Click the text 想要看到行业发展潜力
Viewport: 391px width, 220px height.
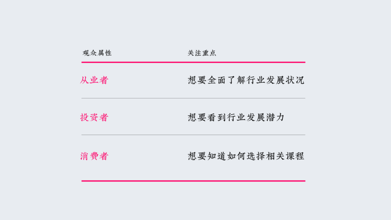[x=236, y=117]
